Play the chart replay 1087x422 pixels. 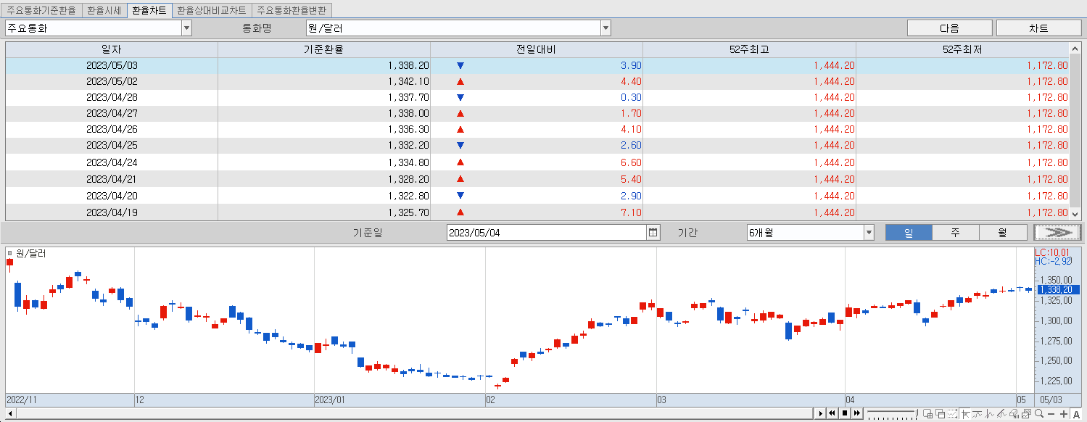pyautogui.click(x=820, y=413)
